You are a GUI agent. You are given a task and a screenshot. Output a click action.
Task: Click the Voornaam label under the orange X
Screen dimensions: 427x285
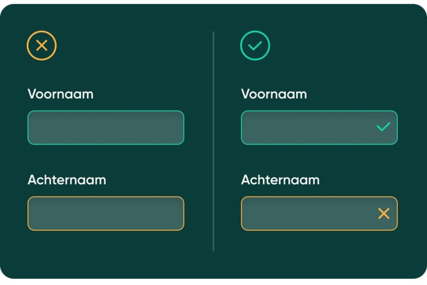(x=60, y=94)
